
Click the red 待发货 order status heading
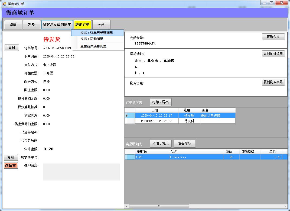coord(52,39)
